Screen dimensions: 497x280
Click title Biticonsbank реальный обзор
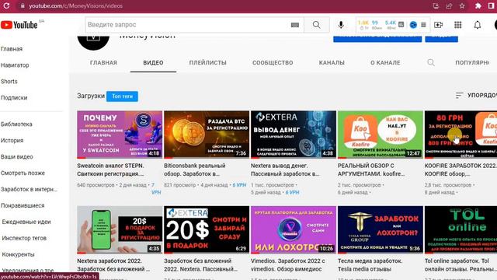coord(195,170)
